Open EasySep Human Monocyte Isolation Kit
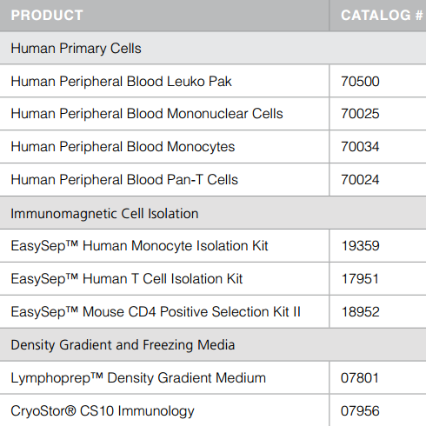The width and height of the screenshot is (426, 426). [139, 246]
